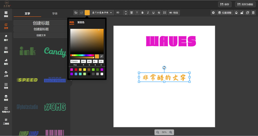Open the font family dropdown

(102, 13)
